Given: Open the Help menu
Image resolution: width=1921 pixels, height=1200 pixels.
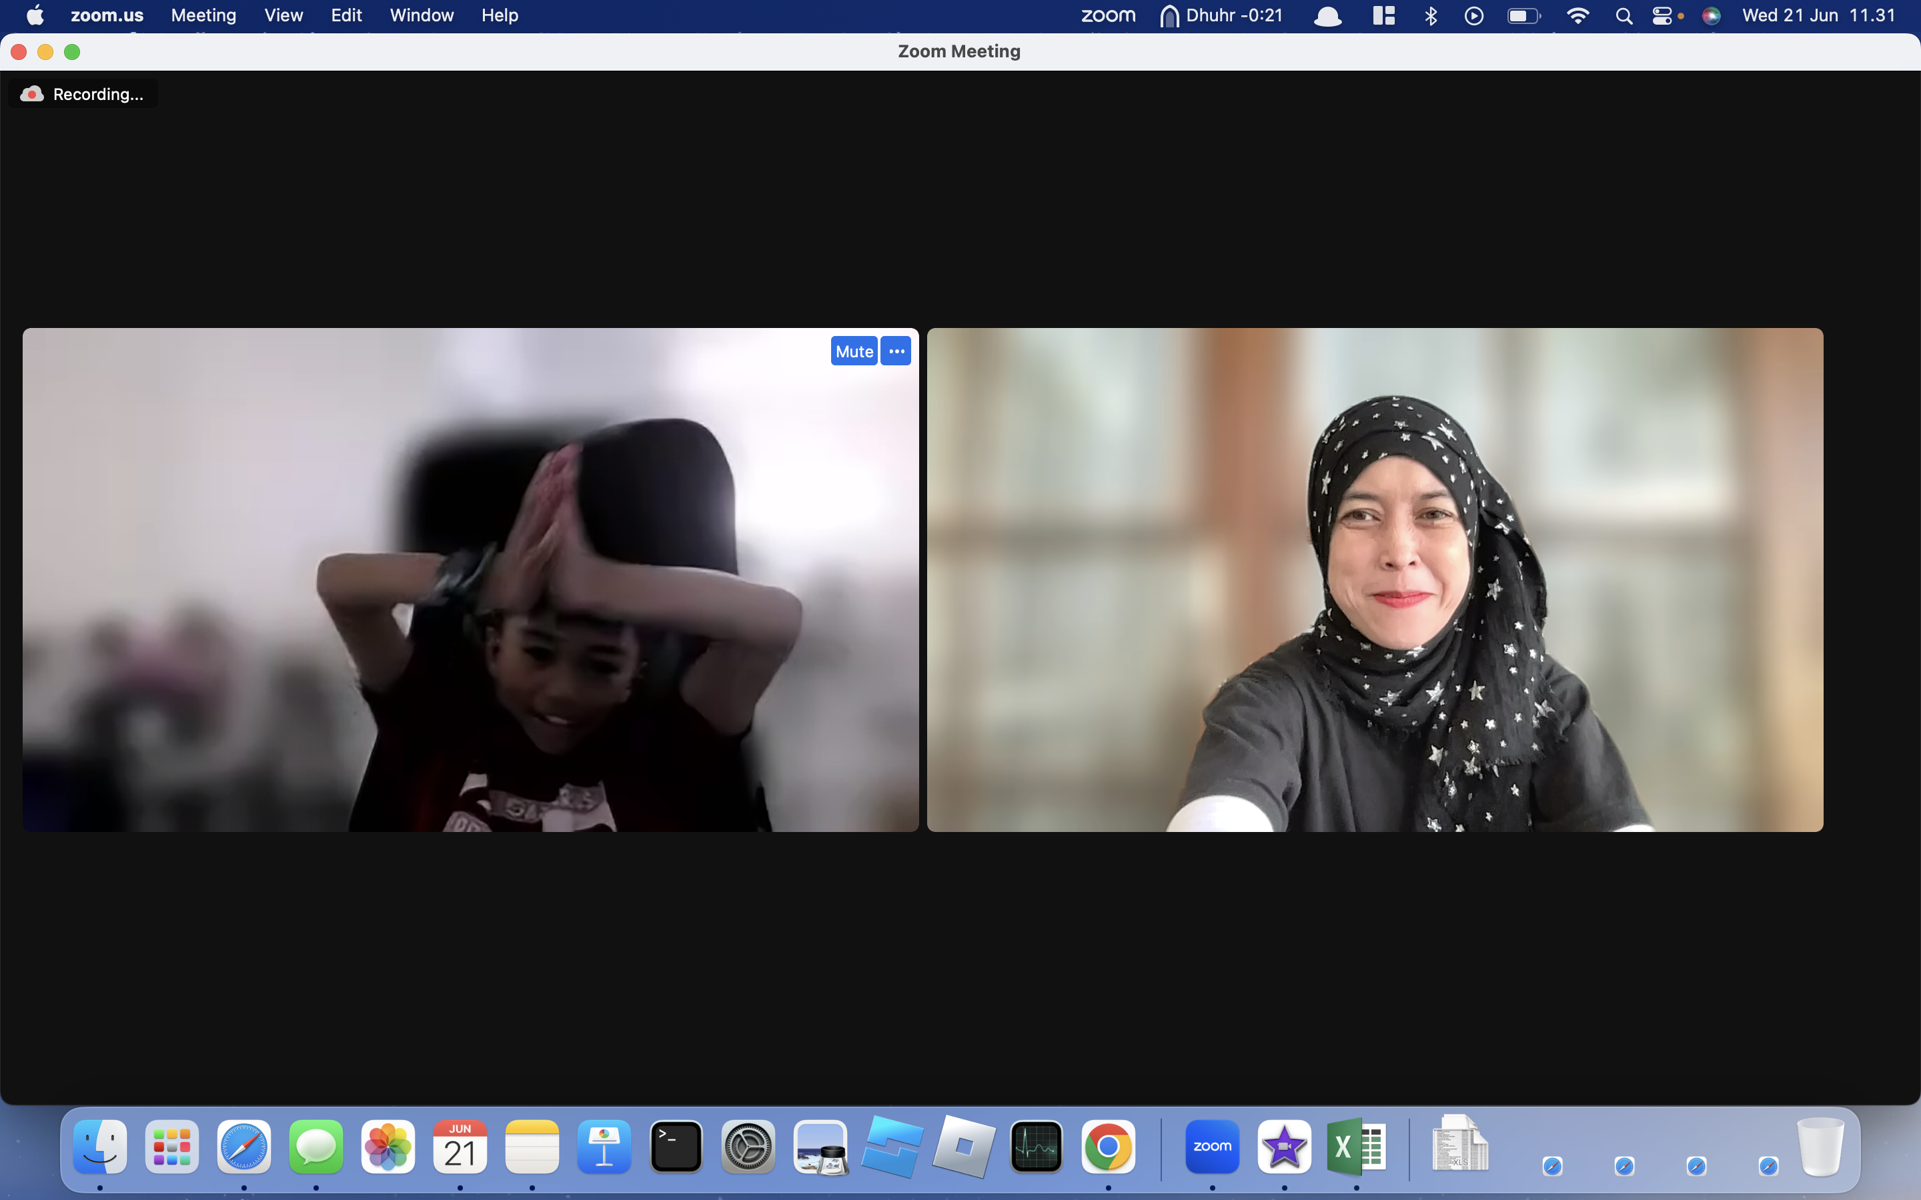Looking at the screenshot, I should [x=500, y=15].
